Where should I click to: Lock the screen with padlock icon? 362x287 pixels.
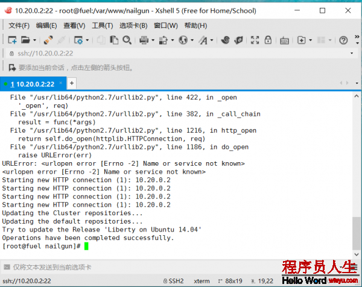[268, 40]
